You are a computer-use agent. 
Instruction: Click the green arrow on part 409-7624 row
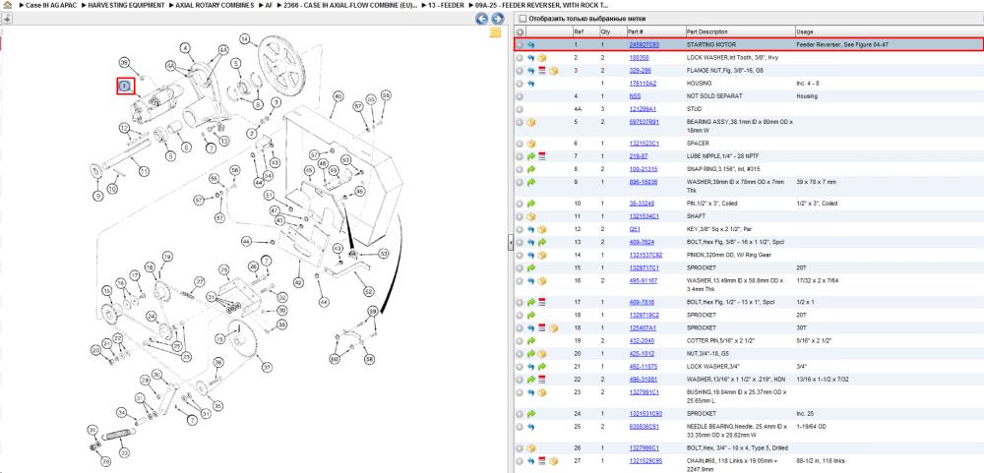click(542, 242)
